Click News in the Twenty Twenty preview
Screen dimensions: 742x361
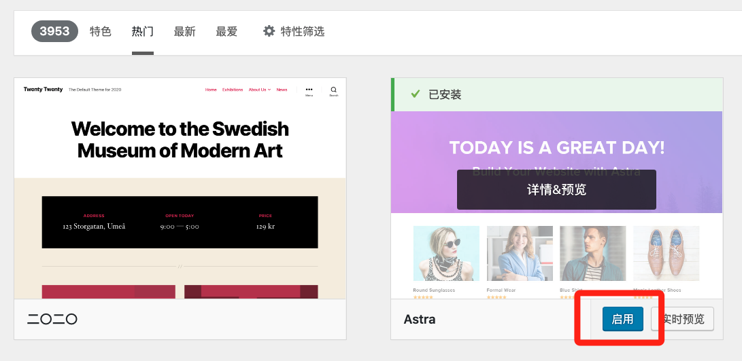pyautogui.click(x=282, y=90)
